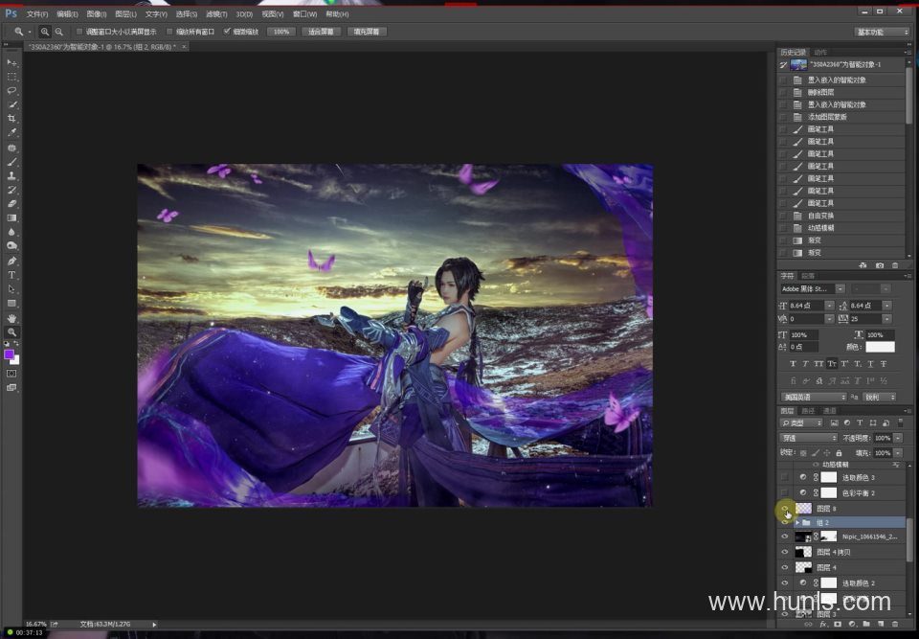Screen dimensions: 919x639
Task: Select the Horizontal Type tool
Action: point(11,275)
